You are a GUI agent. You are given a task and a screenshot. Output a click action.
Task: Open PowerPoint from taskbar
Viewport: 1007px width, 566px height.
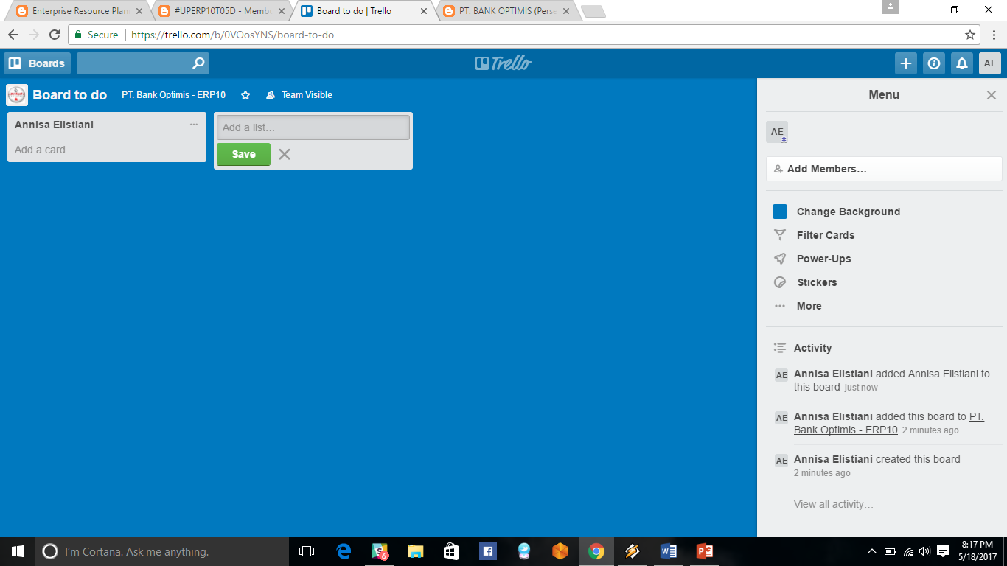click(x=705, y=551)
